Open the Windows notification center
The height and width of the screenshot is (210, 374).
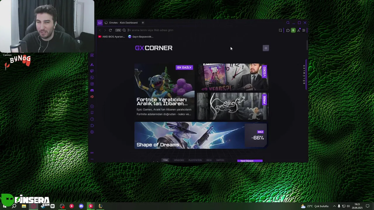point(368,206)
